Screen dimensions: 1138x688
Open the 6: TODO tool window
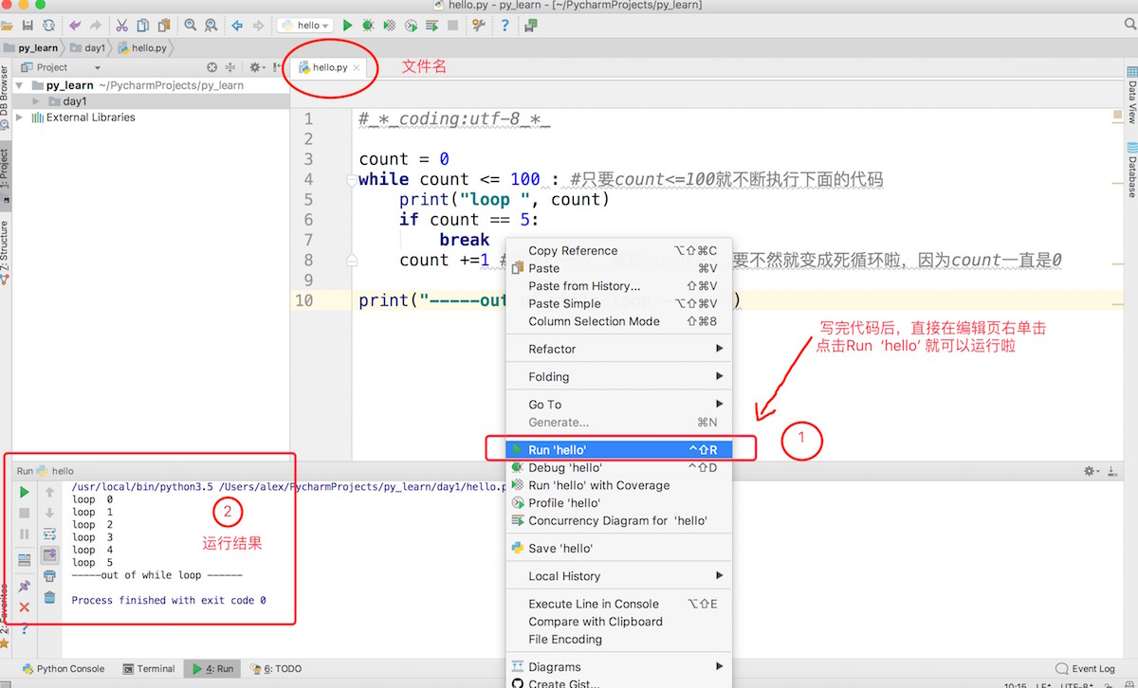point(276,668)
